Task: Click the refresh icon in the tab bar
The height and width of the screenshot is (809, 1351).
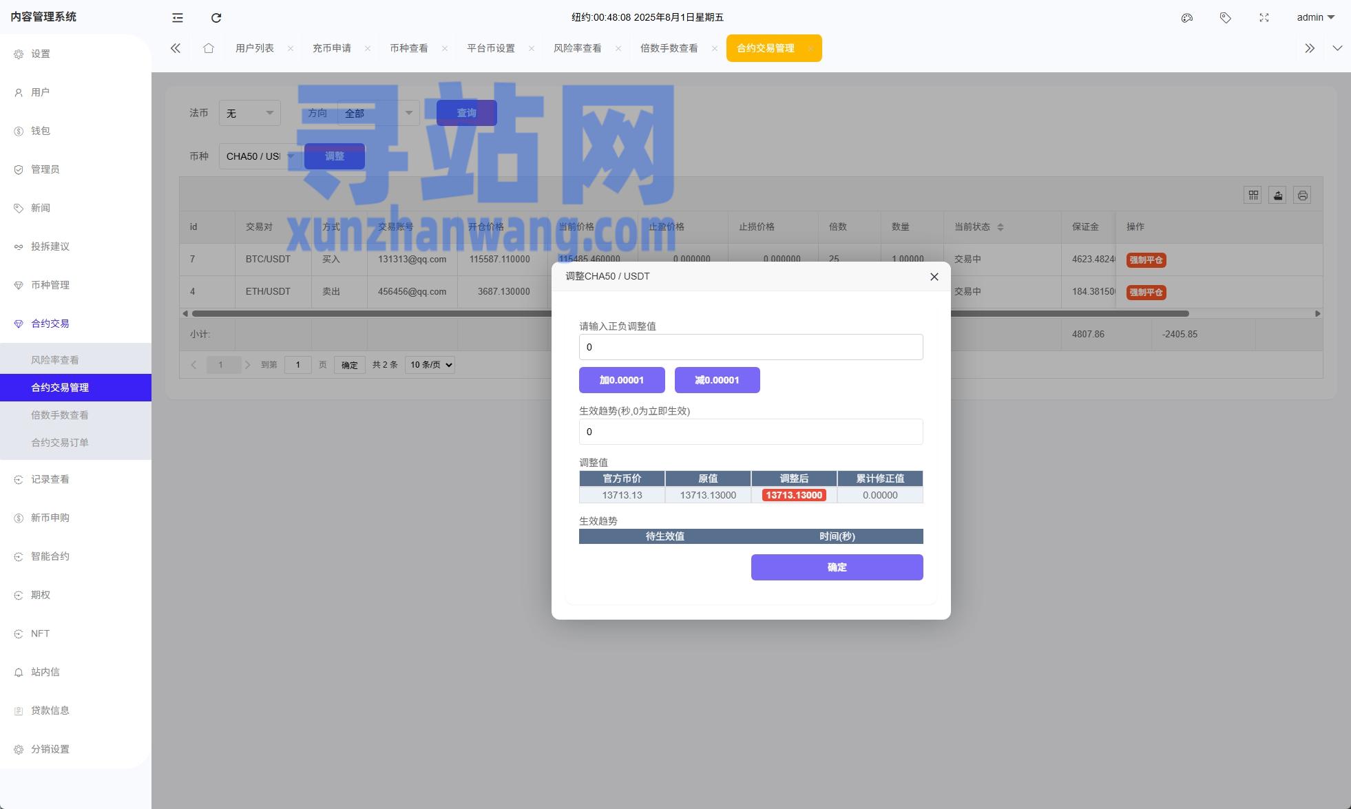Action: click(x=216, y=17)
